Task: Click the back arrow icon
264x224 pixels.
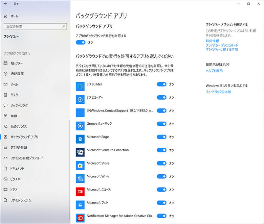Action: coord(5,3)
